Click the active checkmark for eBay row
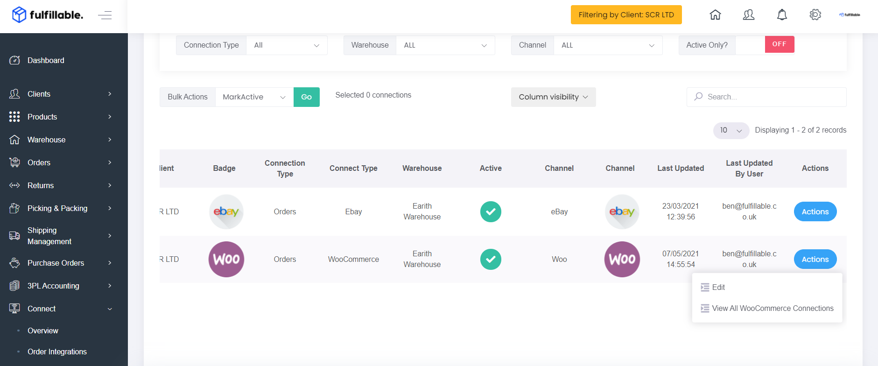This screenshot has height=366, width=878. pyautogui.click(x=491, y=211)
